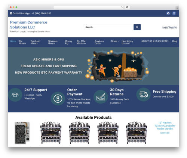Click the 24/7 Support heading
This screenshot has height=158, width=187.
[x=36, y=90]
